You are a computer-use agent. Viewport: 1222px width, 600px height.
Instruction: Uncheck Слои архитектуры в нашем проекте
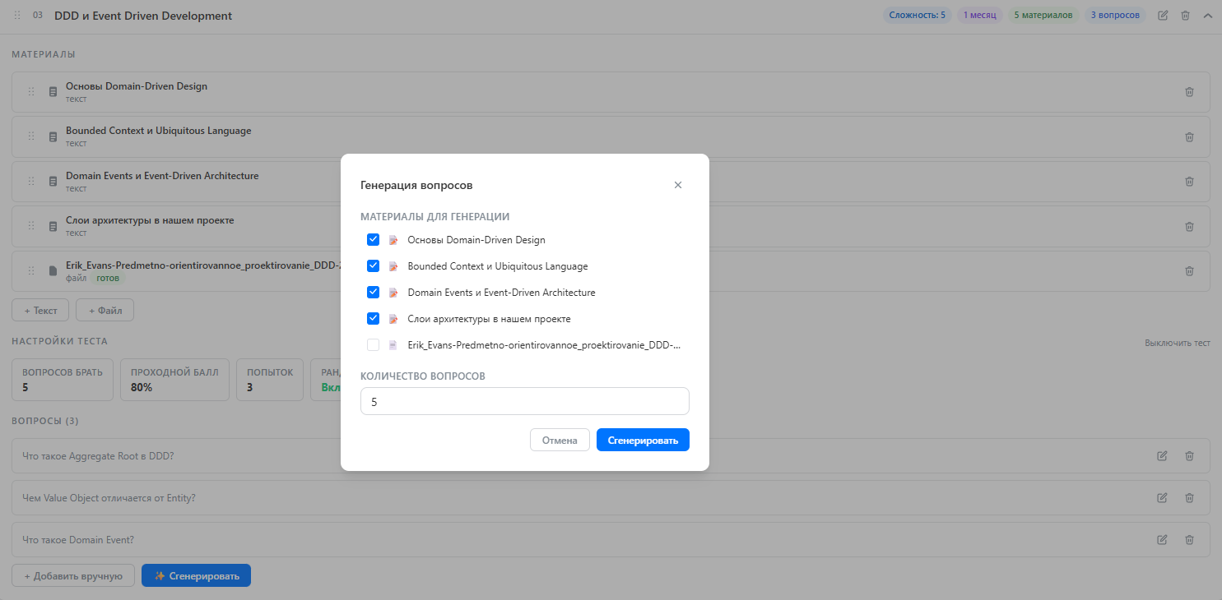(x=374, y=319)
